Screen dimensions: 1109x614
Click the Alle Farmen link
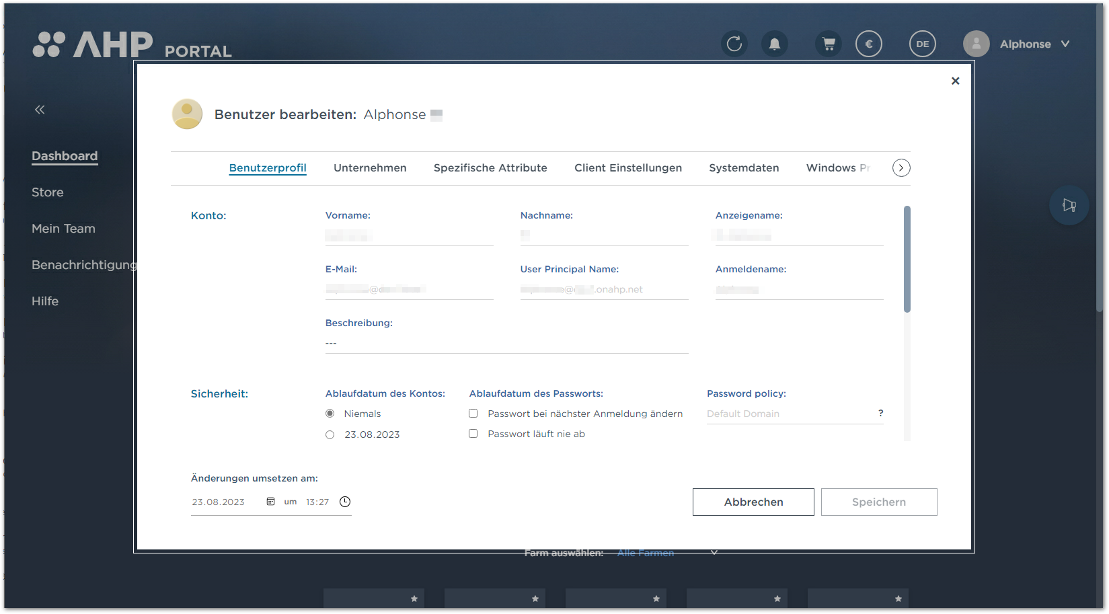[x=646, y=553]
